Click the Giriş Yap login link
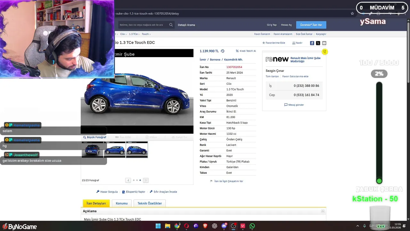Image resolution: width=410 pixels, height=231 pixels. pyautogui.click(x=272, y=25)
